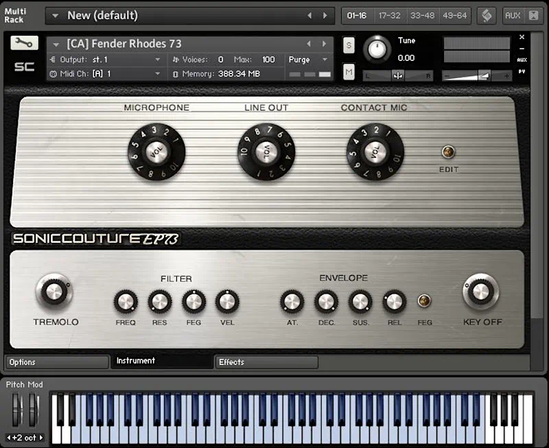Image resolution: width=549 pixels, height=448 pixels.
Task: Click the filter FREQ knob
Action: 126,301
